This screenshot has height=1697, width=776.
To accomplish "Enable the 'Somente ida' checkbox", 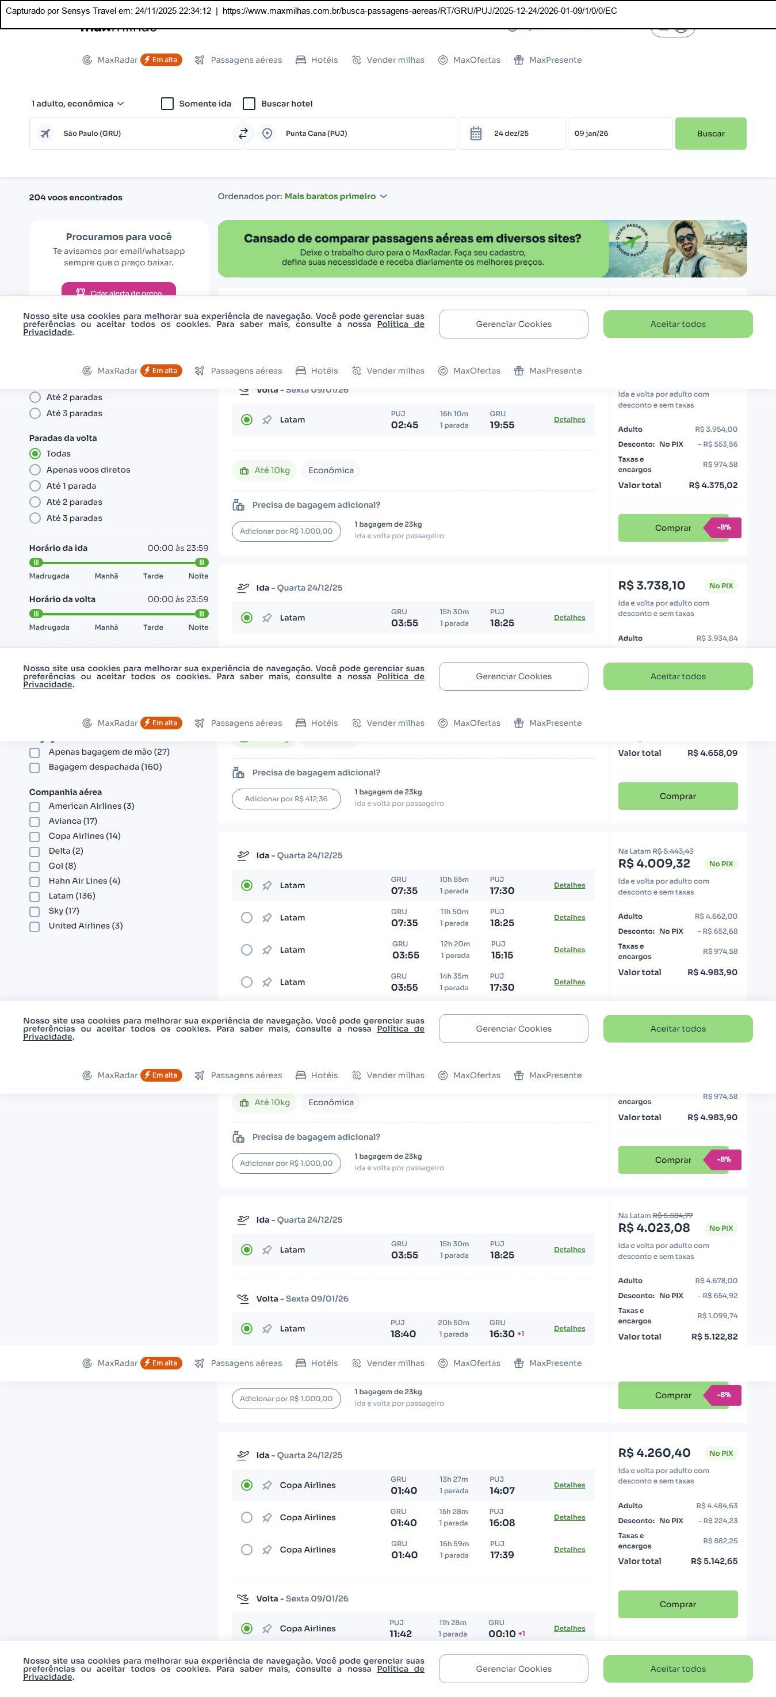I will (167, 104).
